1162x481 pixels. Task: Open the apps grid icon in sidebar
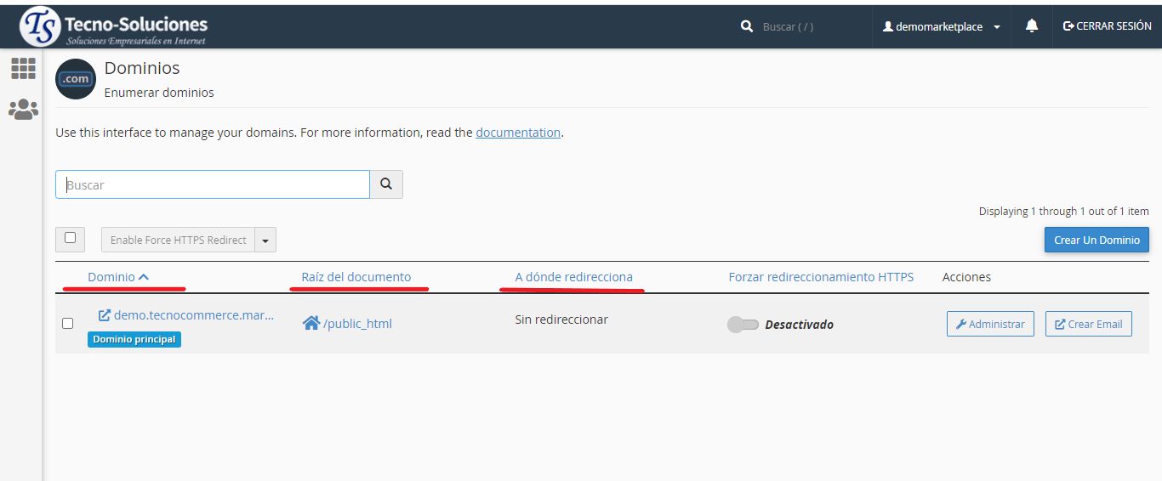tap(23, 69)
